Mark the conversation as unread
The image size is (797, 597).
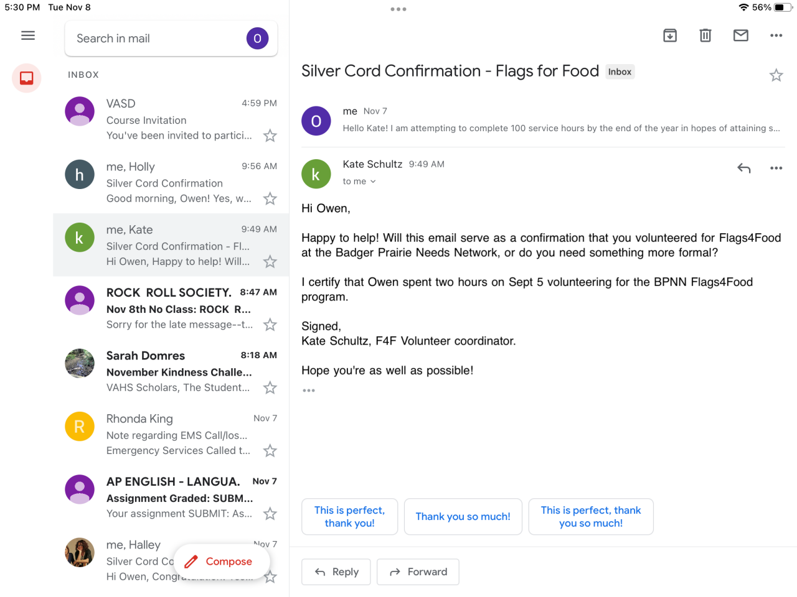[x=740, y=35]
